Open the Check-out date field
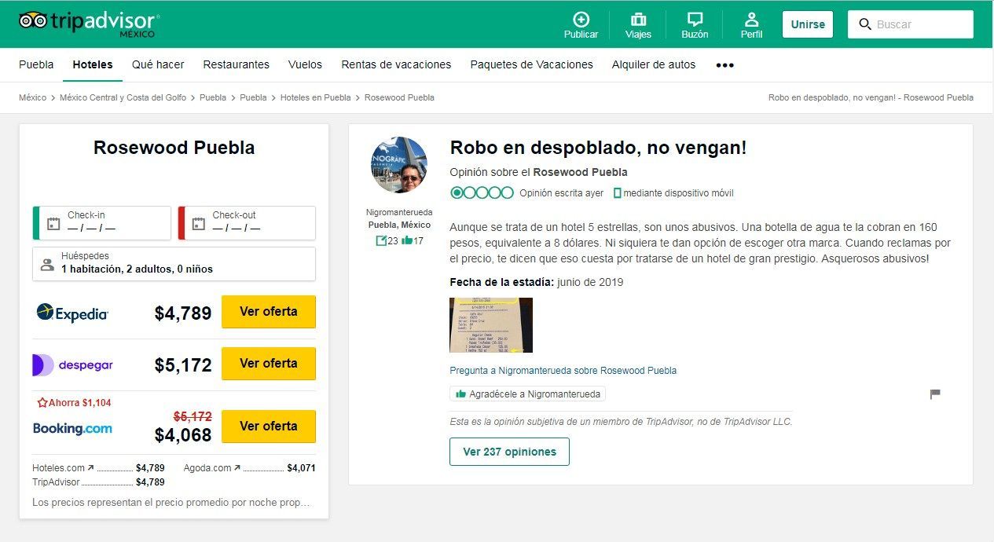Viewport: 994px width, 542px height. coord(247,223)
